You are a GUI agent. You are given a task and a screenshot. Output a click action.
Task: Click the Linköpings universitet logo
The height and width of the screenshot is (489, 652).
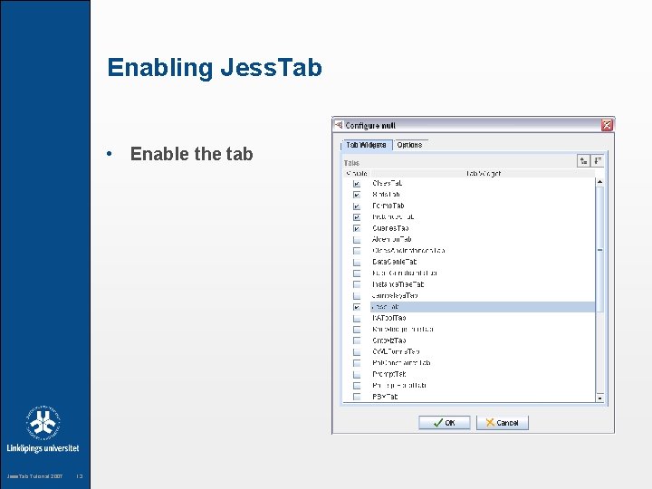[43, 429]
